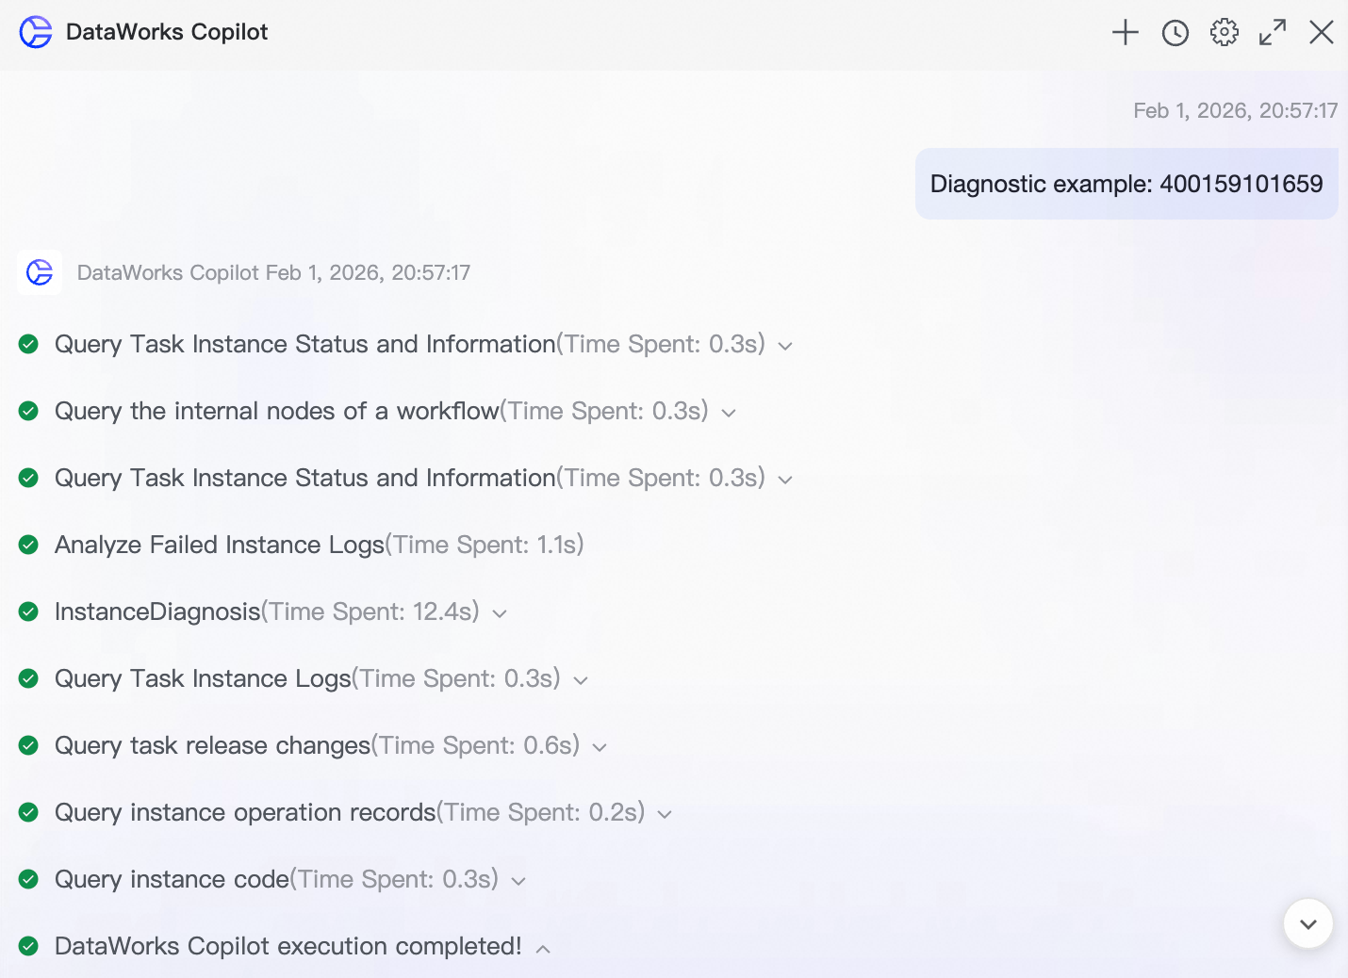
Task: Click DataWorks Copilot execution completed! text
Action: coord(288,946)
